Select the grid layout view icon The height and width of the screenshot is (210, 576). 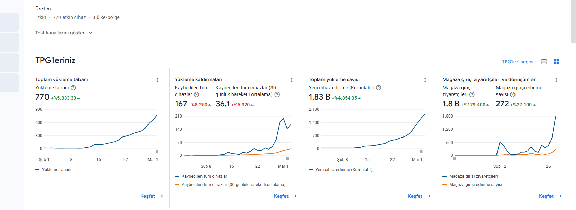[x=556, y=62]
